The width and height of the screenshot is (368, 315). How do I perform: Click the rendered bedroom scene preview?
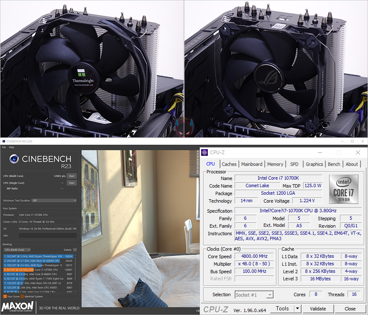click(x=141, y=229)
